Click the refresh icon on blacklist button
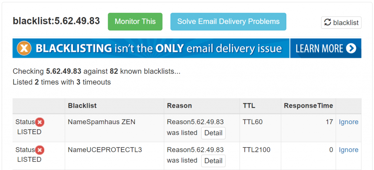 coord(328,23)
